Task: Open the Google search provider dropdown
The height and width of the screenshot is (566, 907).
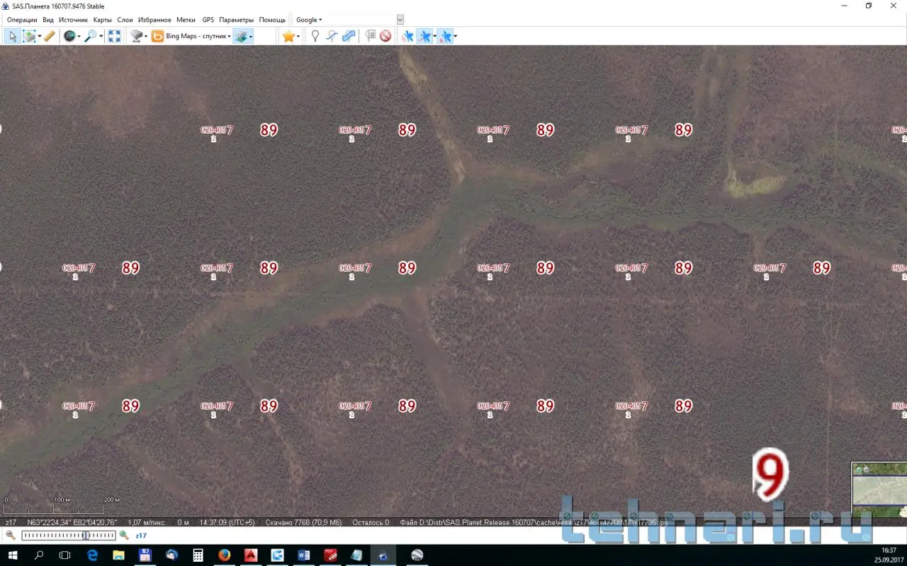Action: coord(309,20)
